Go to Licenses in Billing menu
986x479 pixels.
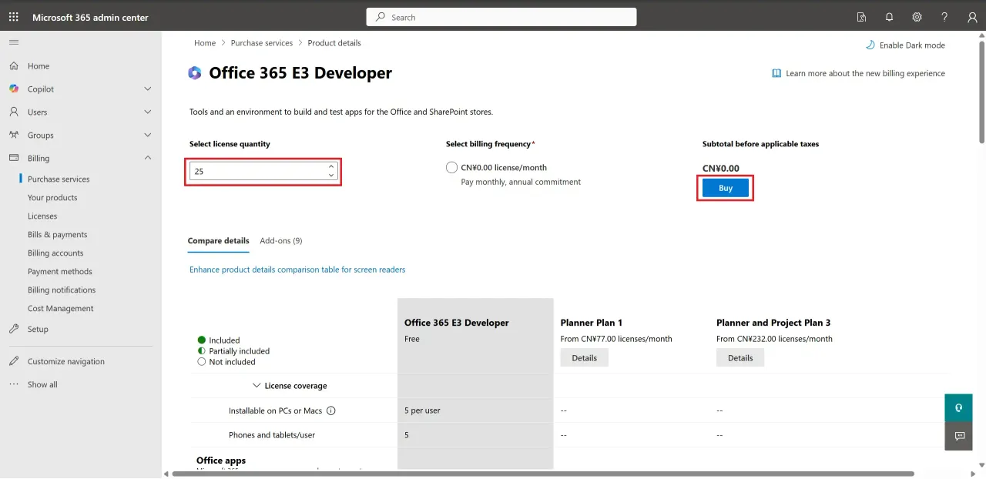point(42,216)
